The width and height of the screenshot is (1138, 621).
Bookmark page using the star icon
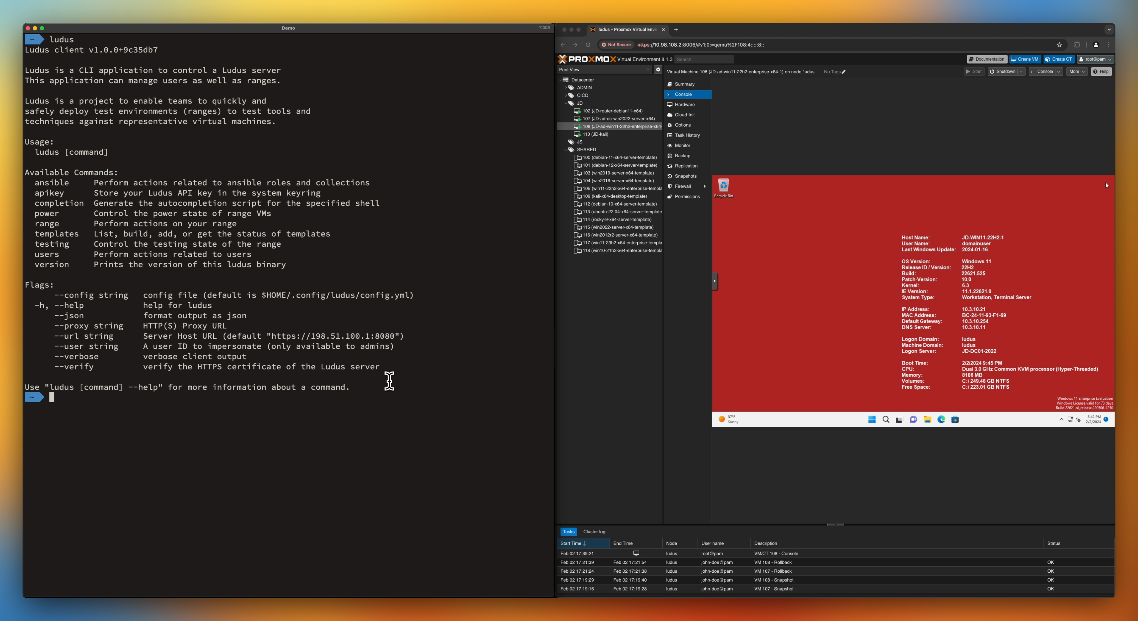click(x=1059, y=45)
